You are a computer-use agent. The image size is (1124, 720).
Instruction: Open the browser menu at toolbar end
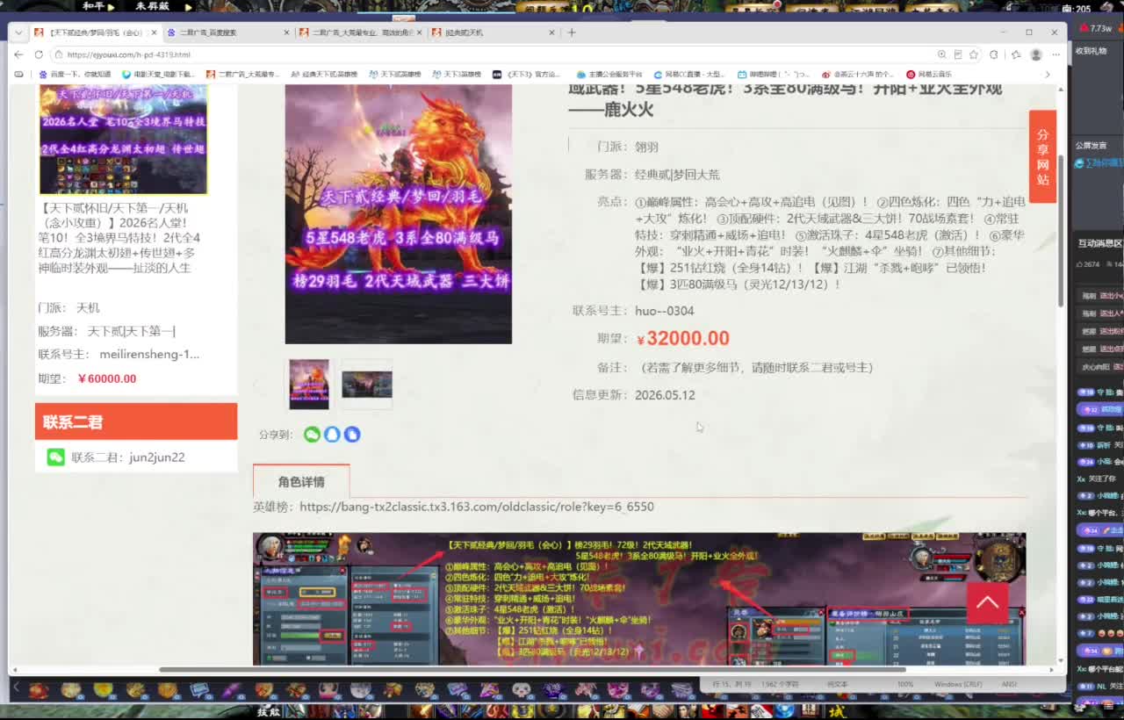[x=1055, y=54]
